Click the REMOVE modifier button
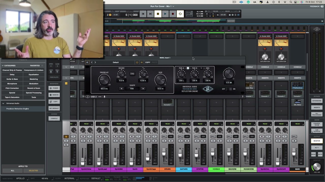This screenshot has width=325, height=182. (x=54, y=95)
